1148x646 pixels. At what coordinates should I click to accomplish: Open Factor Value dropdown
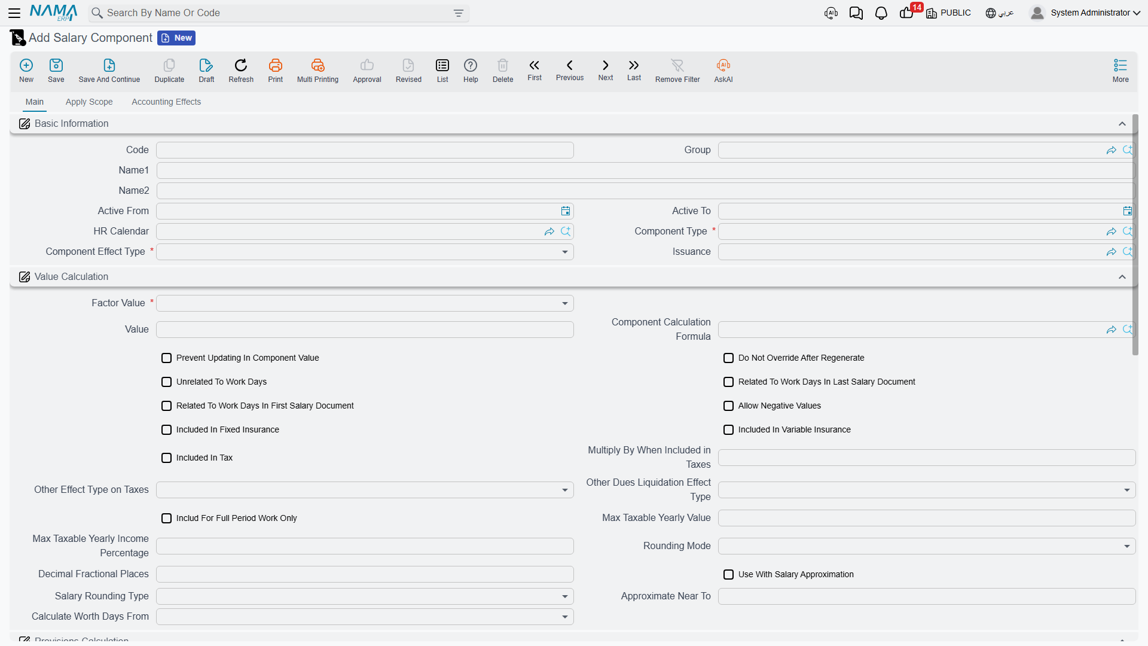(x=365, y=303)
